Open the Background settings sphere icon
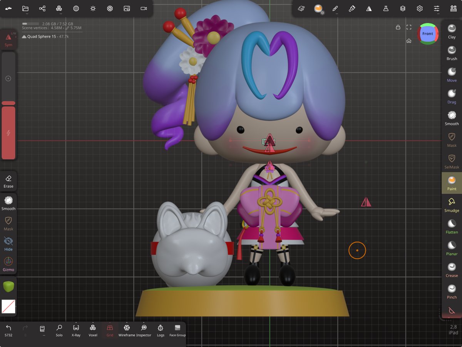462x347 pixels. click(76, 8)
